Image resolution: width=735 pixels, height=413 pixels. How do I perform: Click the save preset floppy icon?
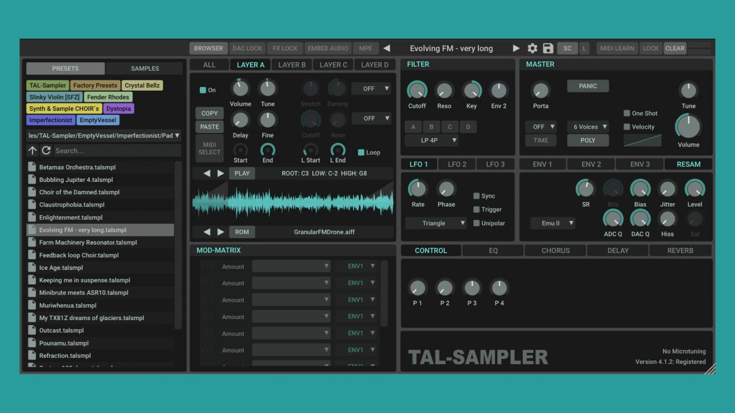[x=548, y=48]
